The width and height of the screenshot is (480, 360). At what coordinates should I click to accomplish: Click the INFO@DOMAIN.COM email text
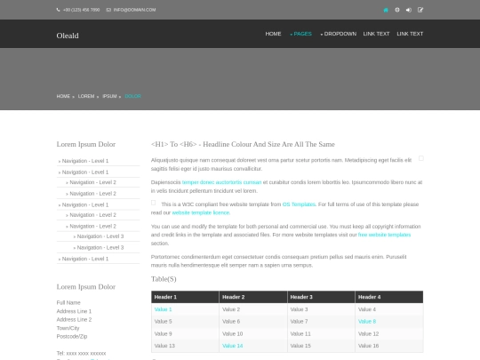tap(134, 10)
